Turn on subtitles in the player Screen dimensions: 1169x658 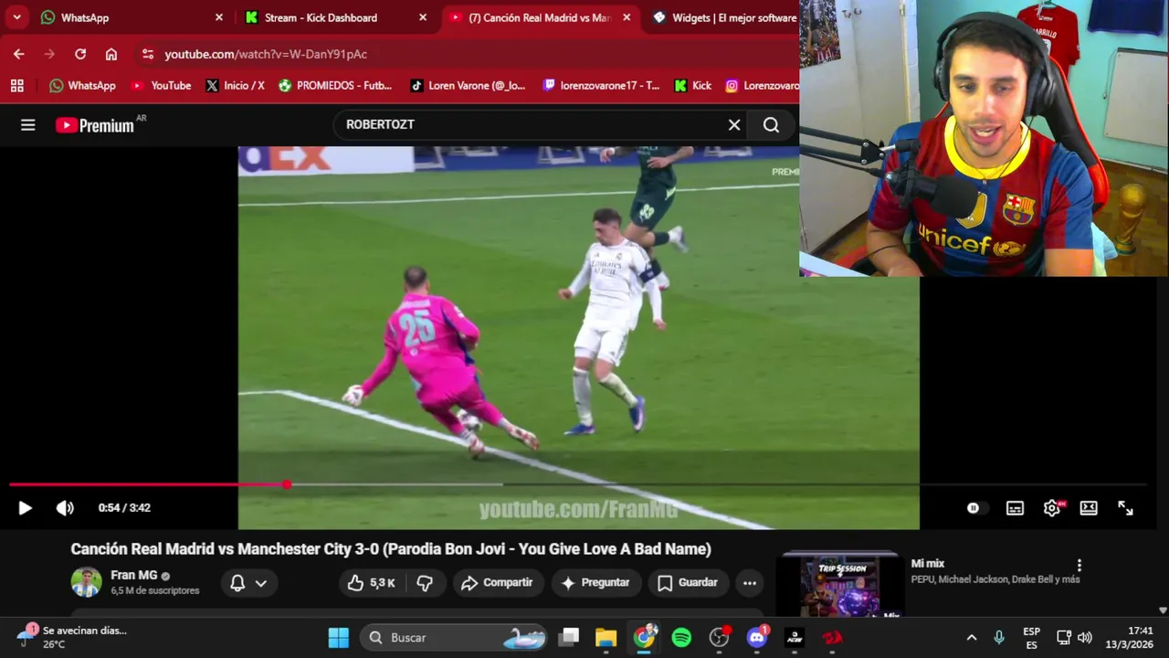(x=1015, y=508)
